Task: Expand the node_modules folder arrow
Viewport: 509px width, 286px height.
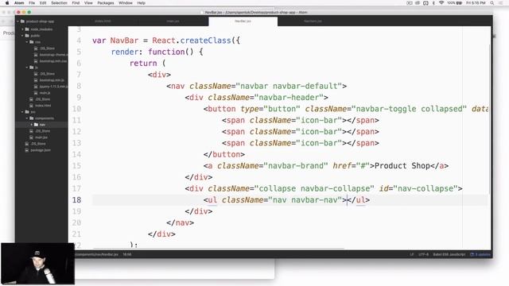Action: click(22, 29)
